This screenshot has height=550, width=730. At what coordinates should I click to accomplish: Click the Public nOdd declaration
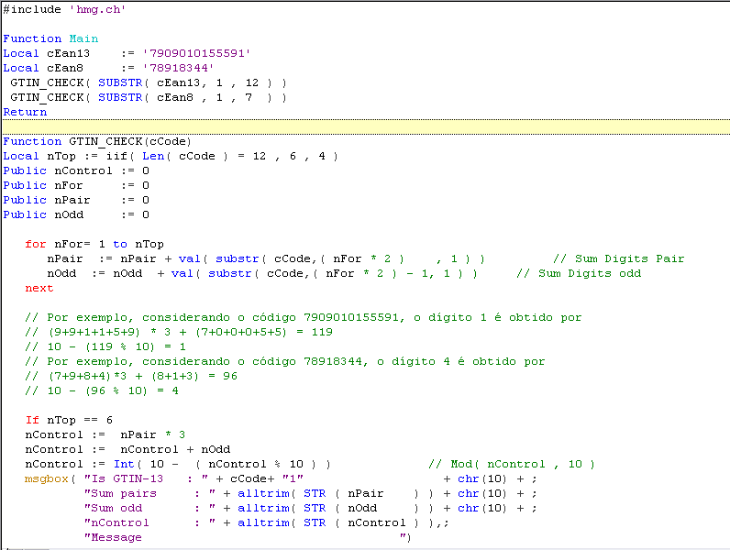pyautogui.click(x=43, y=214)
